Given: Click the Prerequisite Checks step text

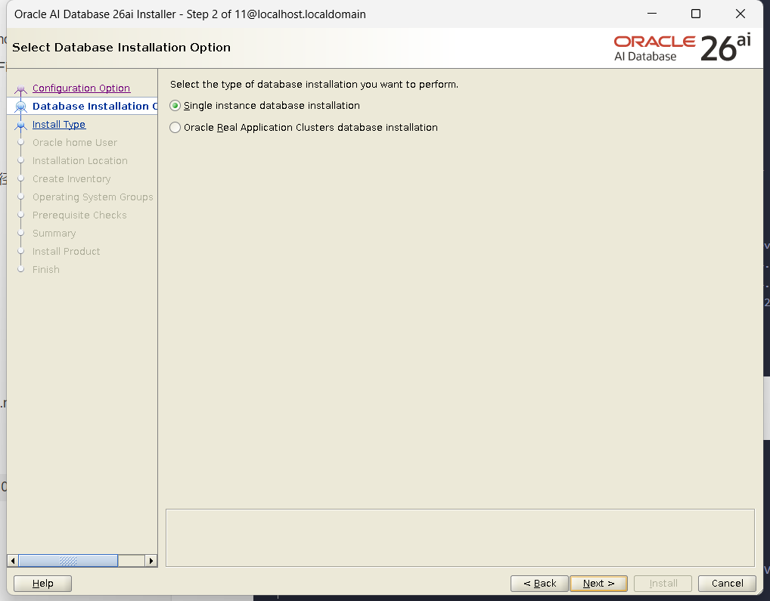Looking at the screenshot, I should [x=79, y=215].
